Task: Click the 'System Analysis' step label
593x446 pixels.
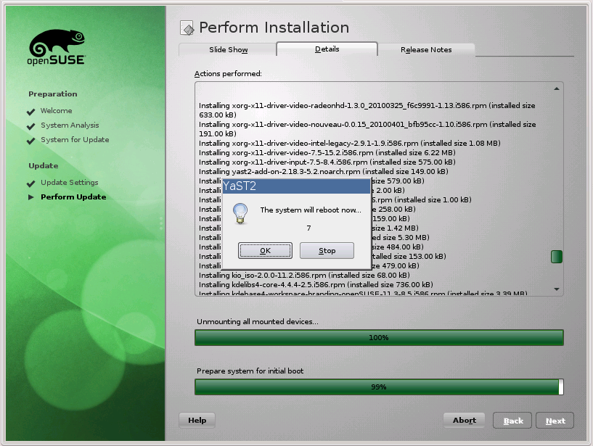Action: [70, 125]
